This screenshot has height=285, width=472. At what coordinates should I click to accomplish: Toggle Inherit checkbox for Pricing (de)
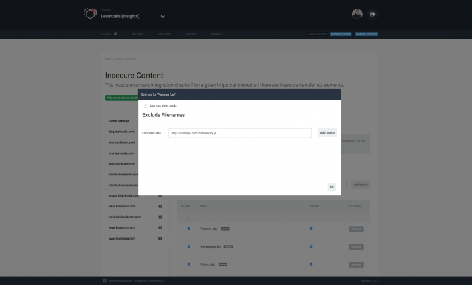tap(311, 264)
